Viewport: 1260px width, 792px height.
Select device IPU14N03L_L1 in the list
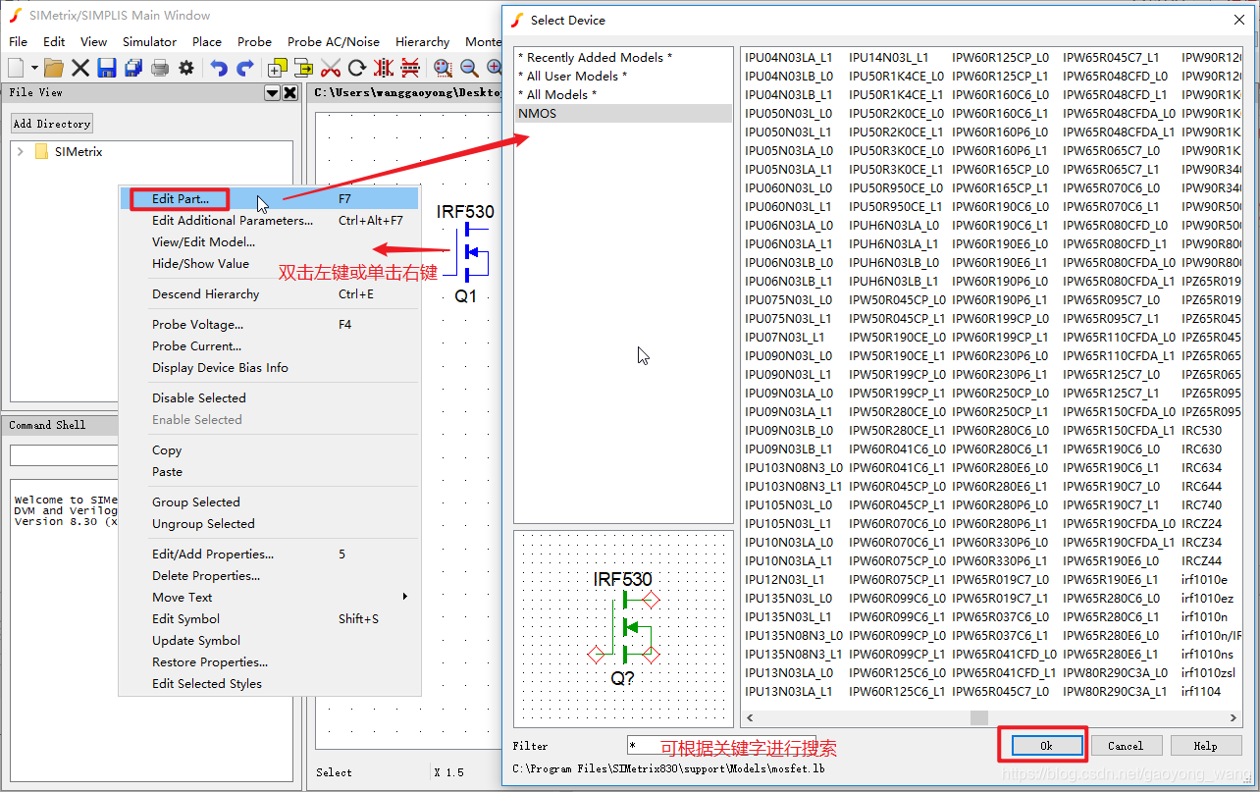(888, 58)
